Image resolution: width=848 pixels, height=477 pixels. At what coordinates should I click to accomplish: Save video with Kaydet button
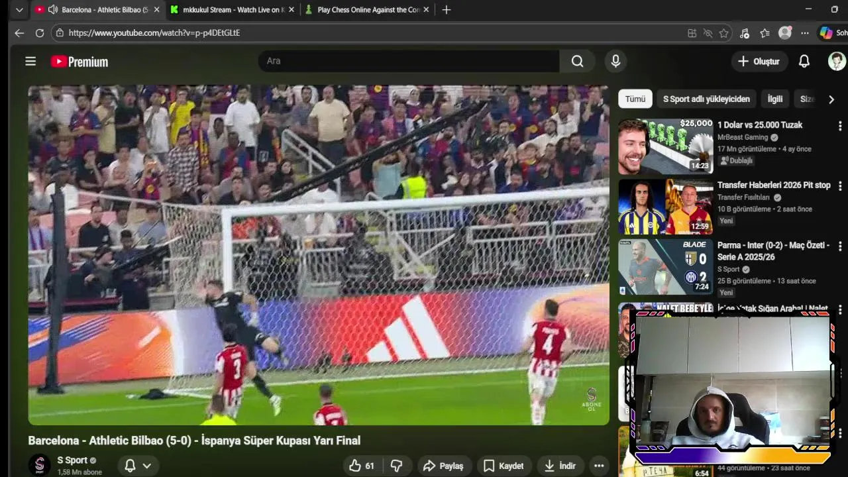click(x=503, y=466)
